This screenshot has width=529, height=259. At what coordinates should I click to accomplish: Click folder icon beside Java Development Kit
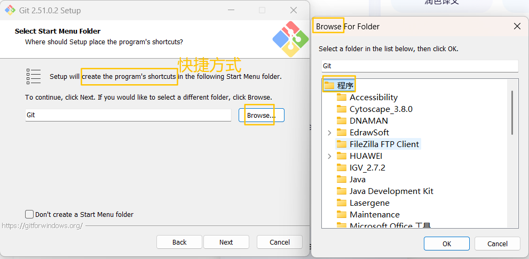[342, 191]
